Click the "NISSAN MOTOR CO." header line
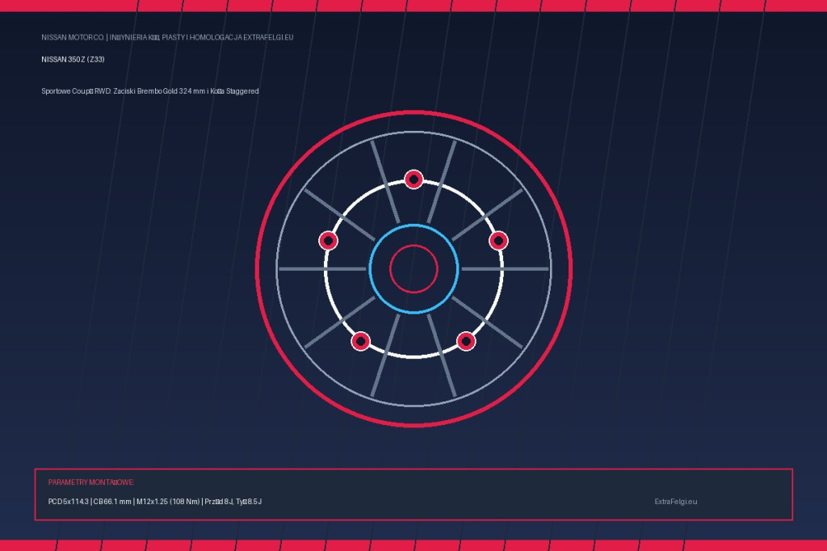 (x=167, y=37)
